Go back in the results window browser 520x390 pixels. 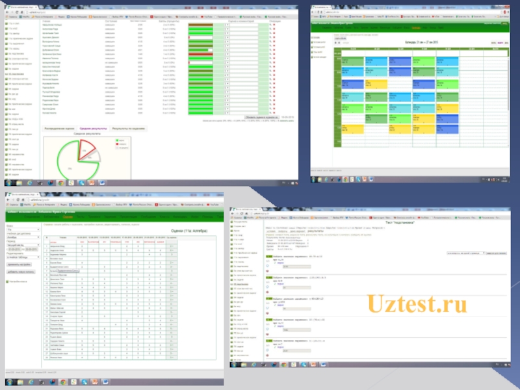[x=7, y=12]
